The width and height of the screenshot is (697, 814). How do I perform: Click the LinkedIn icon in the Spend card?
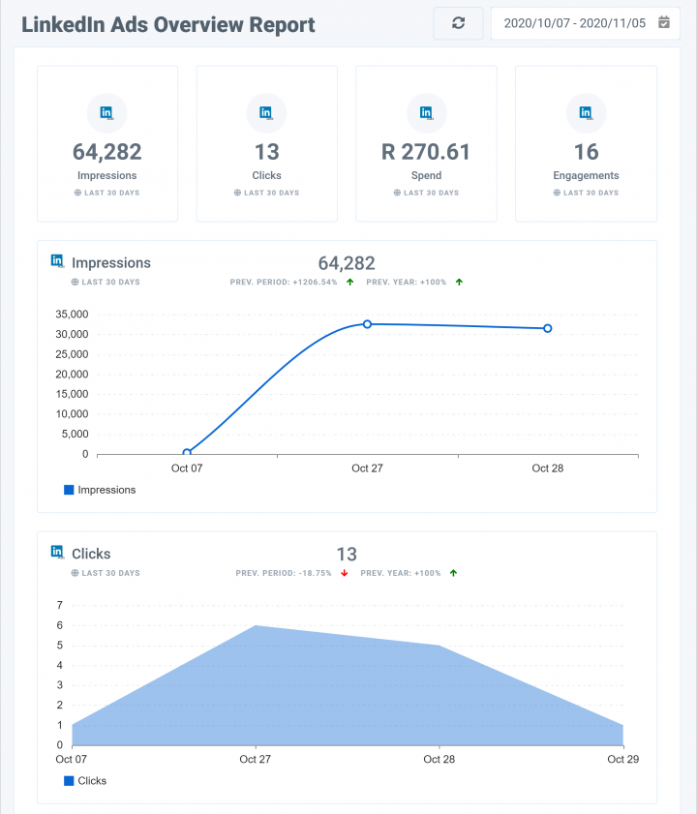(x=426, y=112)
